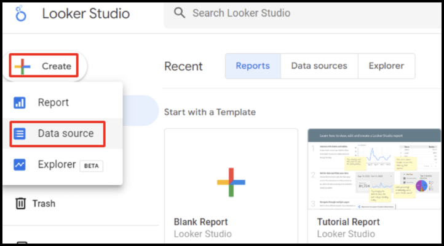Click the Report bar chart icon

tap(20, 102)
